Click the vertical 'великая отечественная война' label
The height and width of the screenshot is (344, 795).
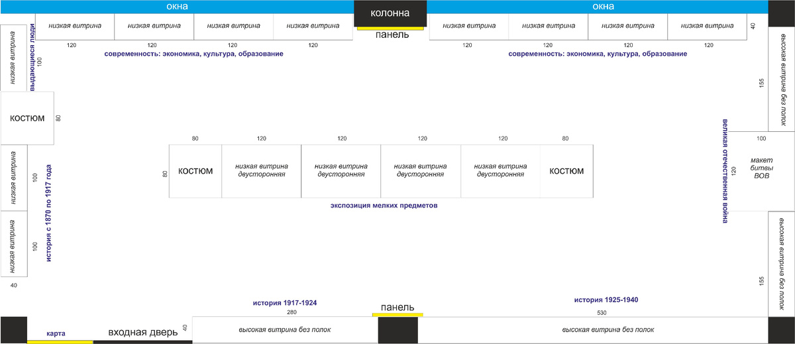(x=725, y=170)
